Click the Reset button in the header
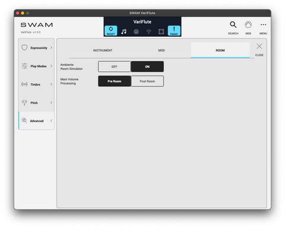This screenshot has width=285, height=228. (x=110, y=31)
